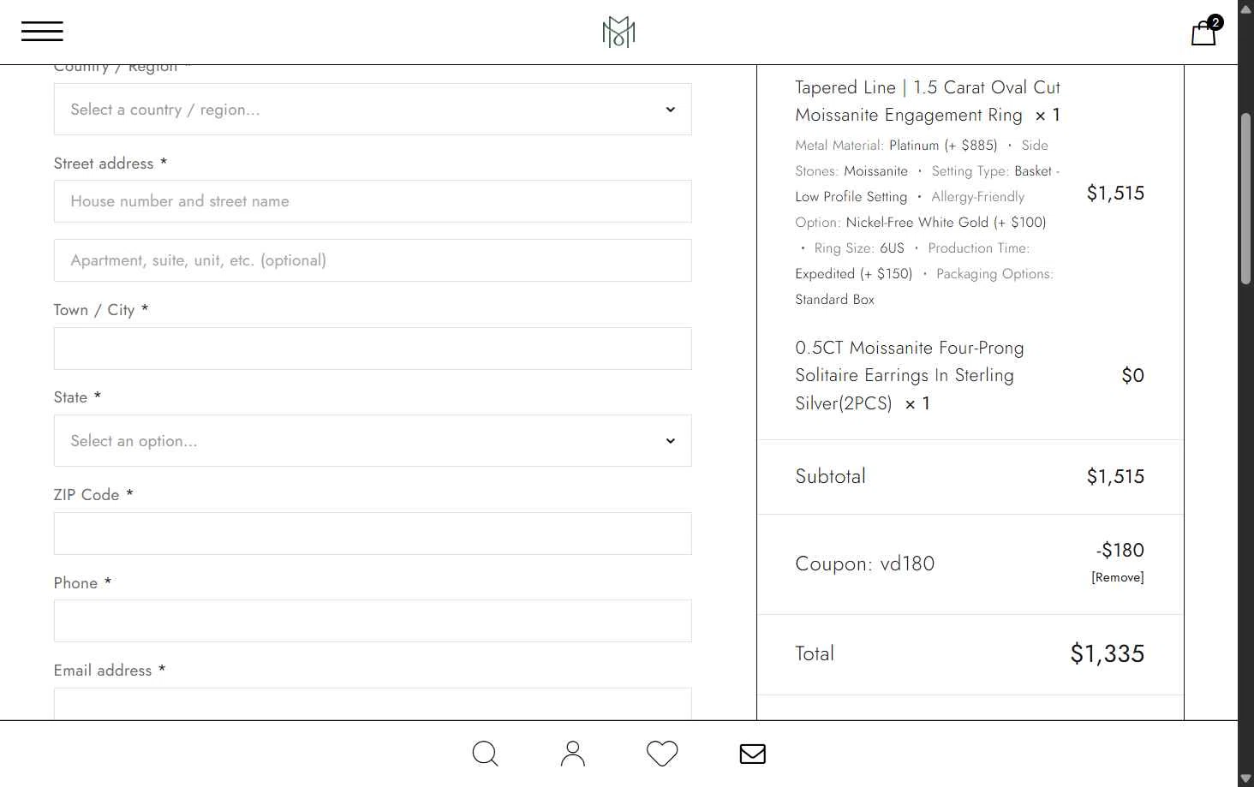Click the earrings price $0

tap(1132, 375)
